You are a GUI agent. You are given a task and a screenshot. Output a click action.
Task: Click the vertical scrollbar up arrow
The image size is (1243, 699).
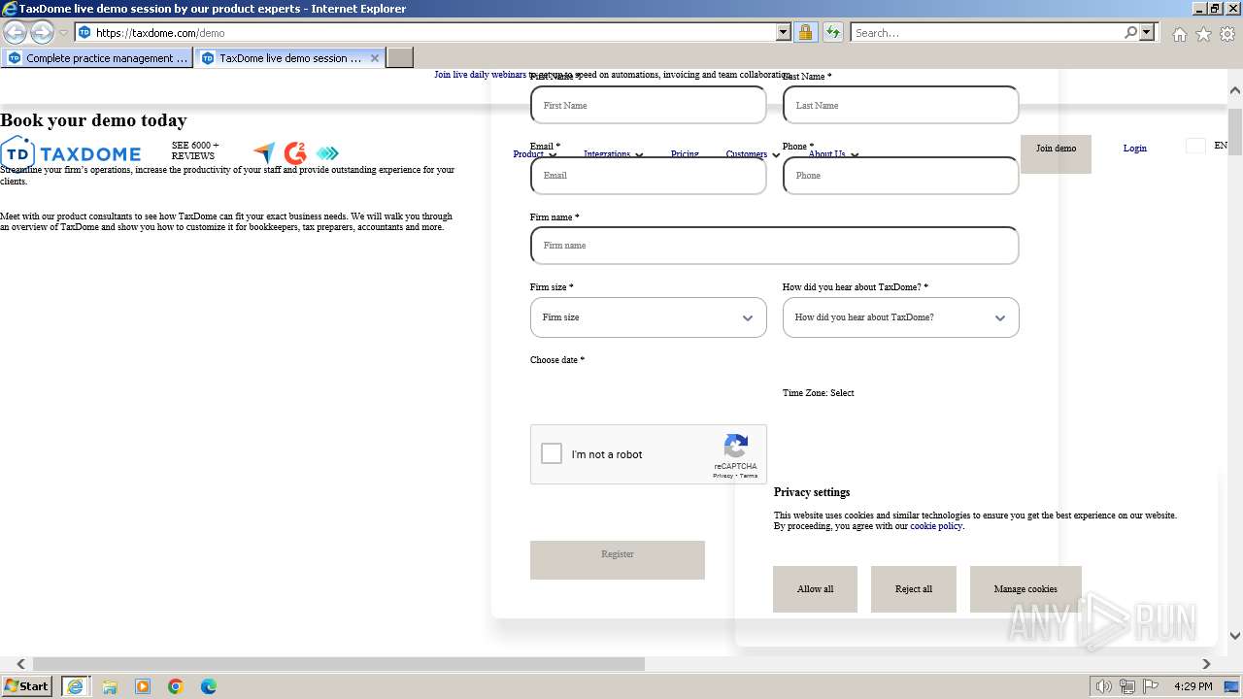[x=1235, y=90]
